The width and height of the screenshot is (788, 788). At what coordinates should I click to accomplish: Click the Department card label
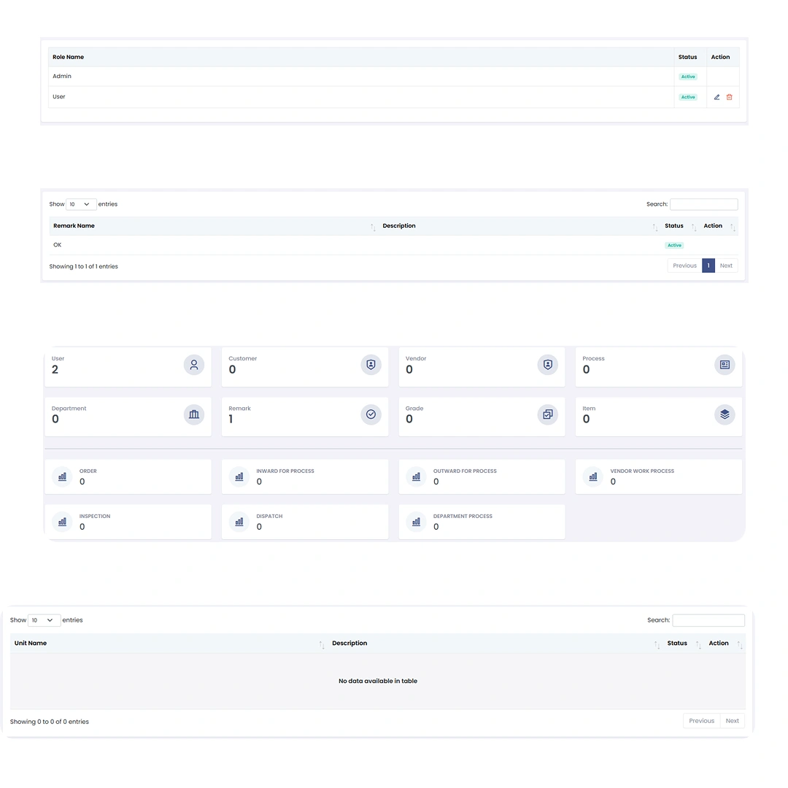(x=69, y=408)
